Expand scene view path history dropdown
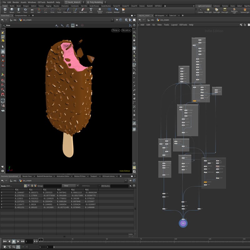Viewport: 250px width, 250px height. [112, 20]
